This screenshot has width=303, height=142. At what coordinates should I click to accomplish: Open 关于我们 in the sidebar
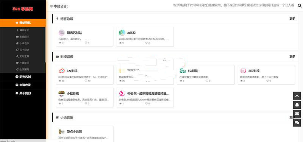[x=23, y=93]
